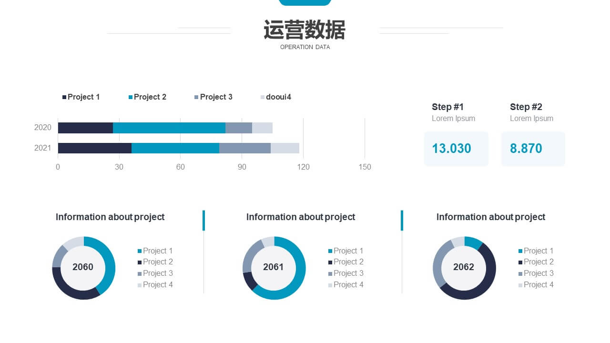
Task: Select the bold Project 2 bar chart legend label
Action: click(150, 97)
